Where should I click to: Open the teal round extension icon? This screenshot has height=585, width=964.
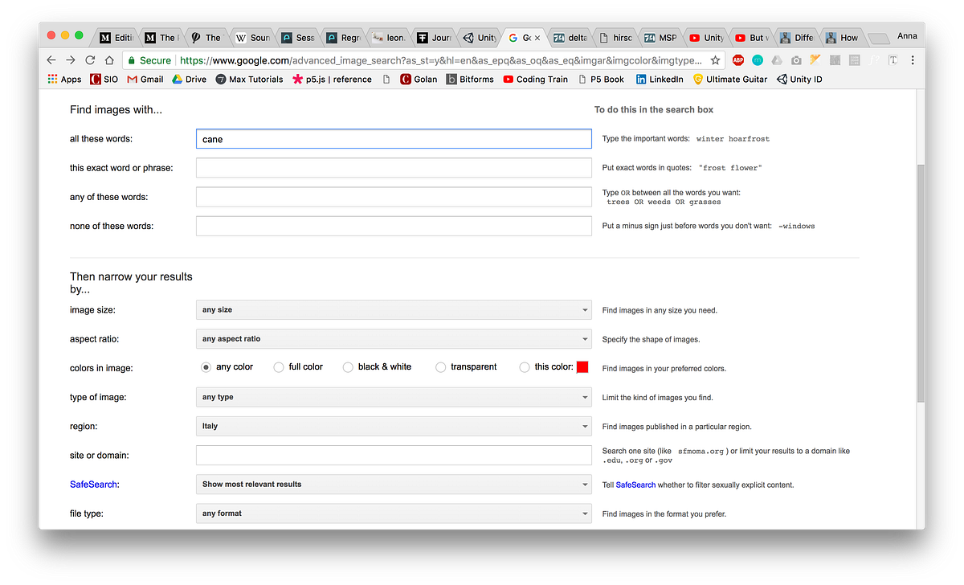[x=758, y=60]
